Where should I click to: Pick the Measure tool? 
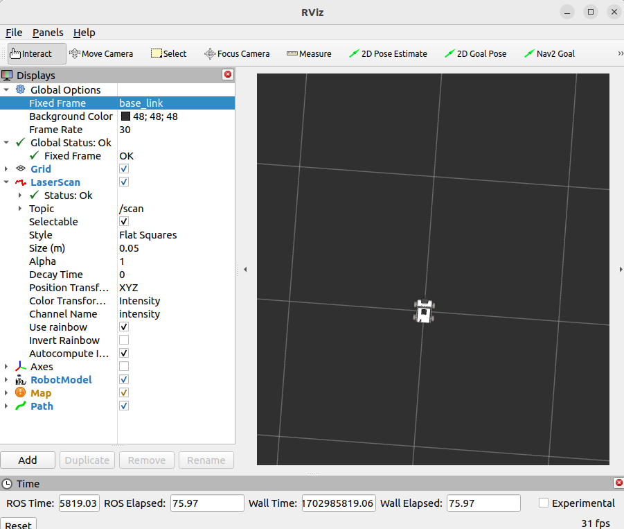point(309,53)
